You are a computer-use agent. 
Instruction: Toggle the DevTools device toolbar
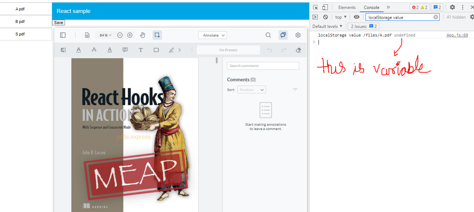pos(325,7)
